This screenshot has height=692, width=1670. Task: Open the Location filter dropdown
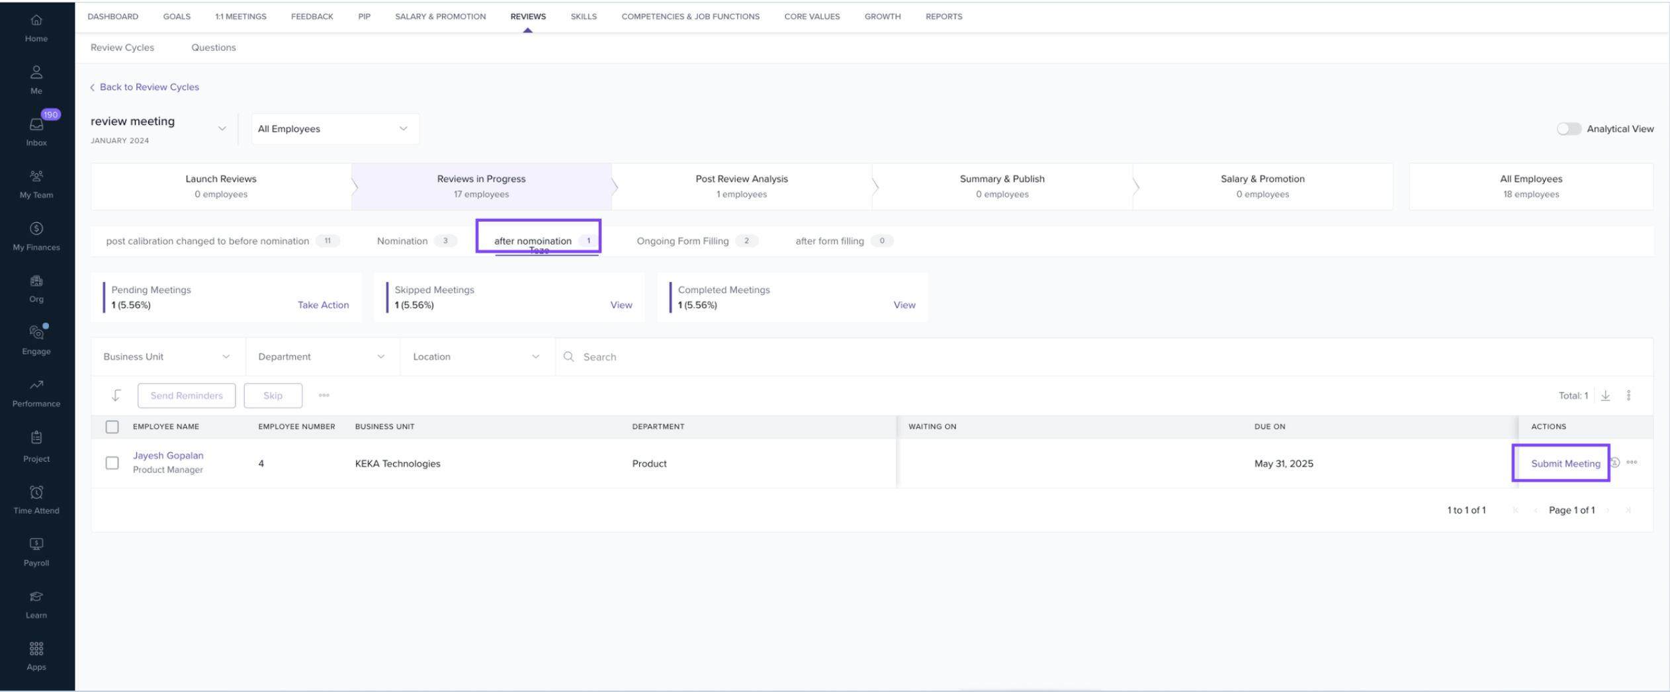pyautogui.click(x=476, y=357)
